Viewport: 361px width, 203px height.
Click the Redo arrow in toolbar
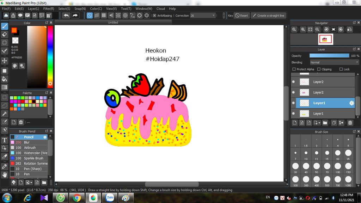(75, 16)
